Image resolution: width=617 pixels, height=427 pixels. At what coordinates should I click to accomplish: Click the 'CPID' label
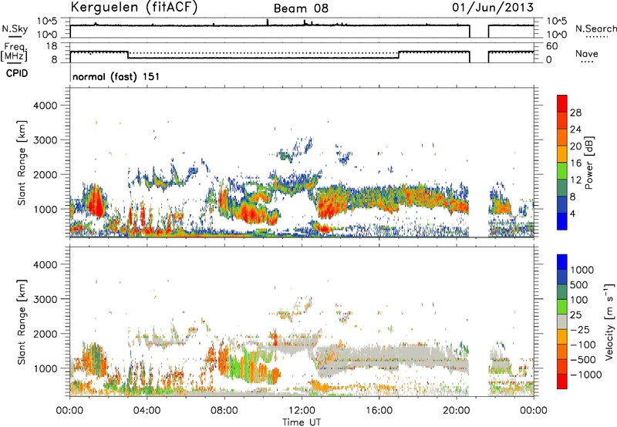tap(17, 73)
